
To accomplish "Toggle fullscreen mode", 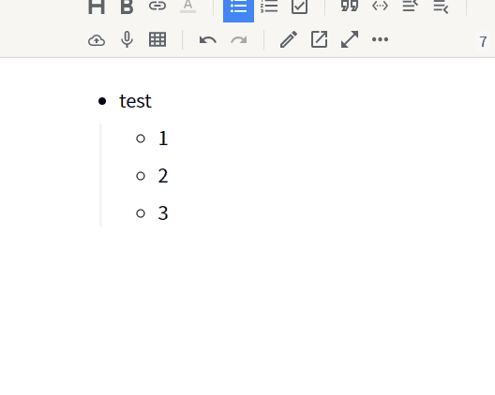I will click(x=350, y=39).
